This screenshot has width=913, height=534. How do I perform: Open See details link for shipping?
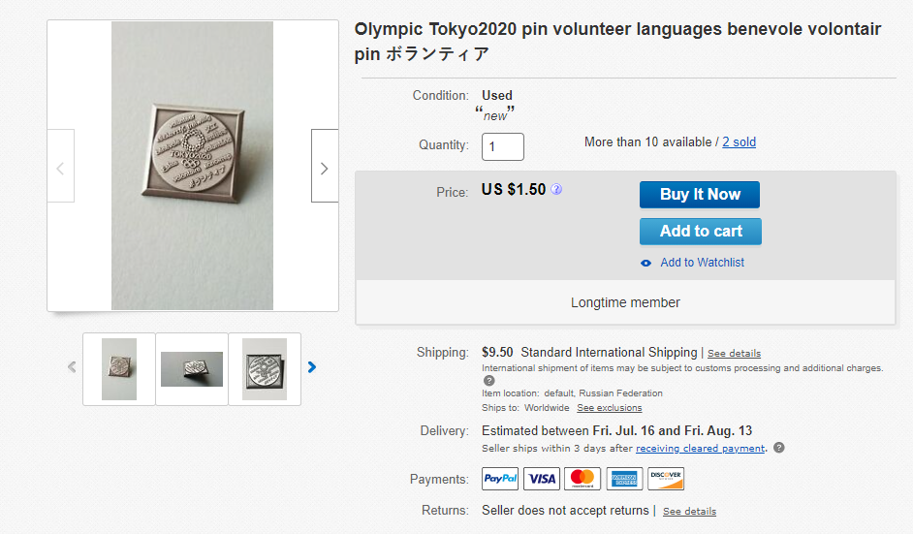(x=734, y=354)
